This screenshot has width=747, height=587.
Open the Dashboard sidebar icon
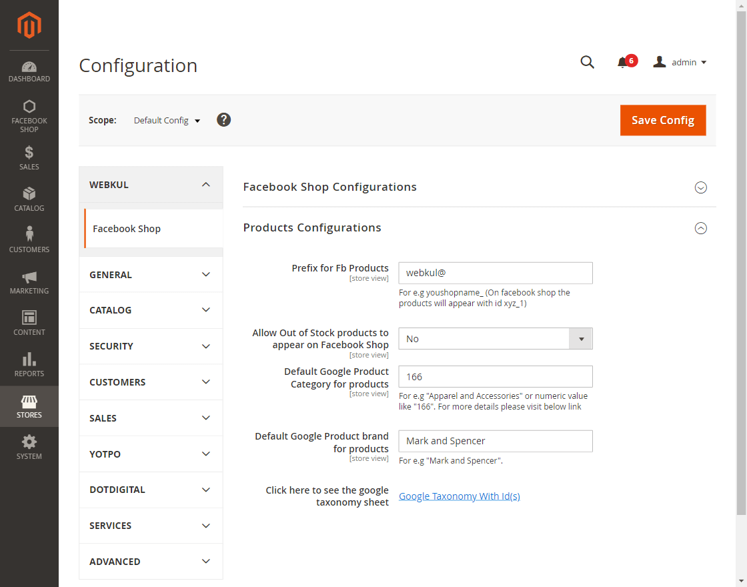(29, 71)
